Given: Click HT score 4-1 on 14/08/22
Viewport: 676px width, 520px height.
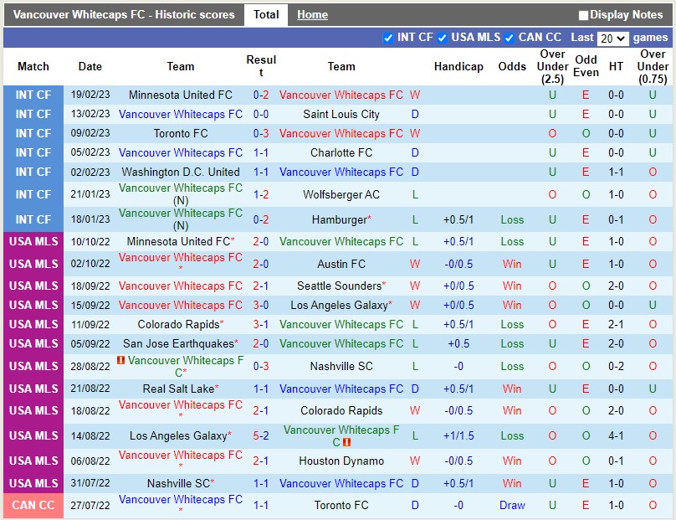Looking at the screenshot, I should 616,436.
